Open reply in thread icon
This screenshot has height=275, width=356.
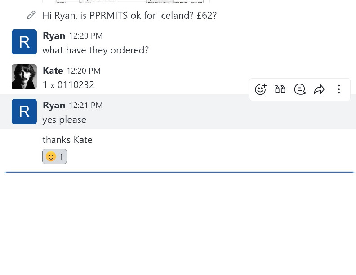300,89
